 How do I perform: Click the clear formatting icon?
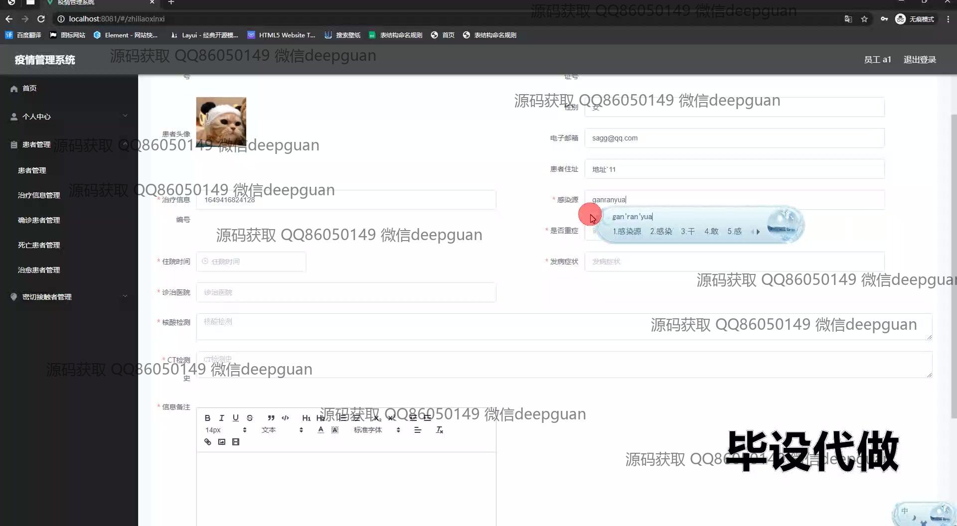439,430
